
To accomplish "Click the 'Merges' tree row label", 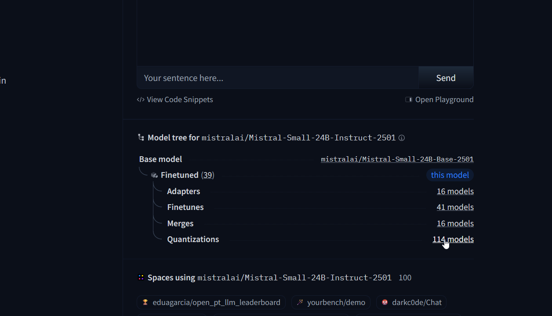I will (x=180, y=224).
